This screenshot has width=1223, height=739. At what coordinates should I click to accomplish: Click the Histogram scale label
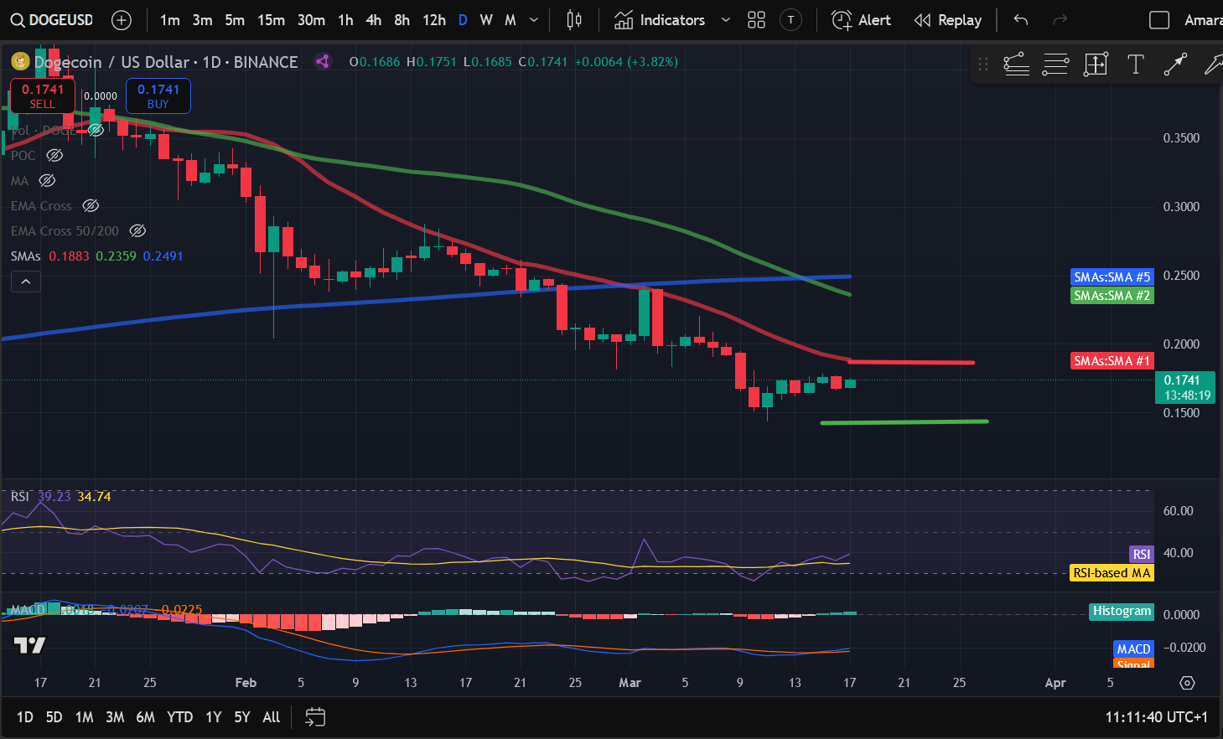coord(1122,611)
